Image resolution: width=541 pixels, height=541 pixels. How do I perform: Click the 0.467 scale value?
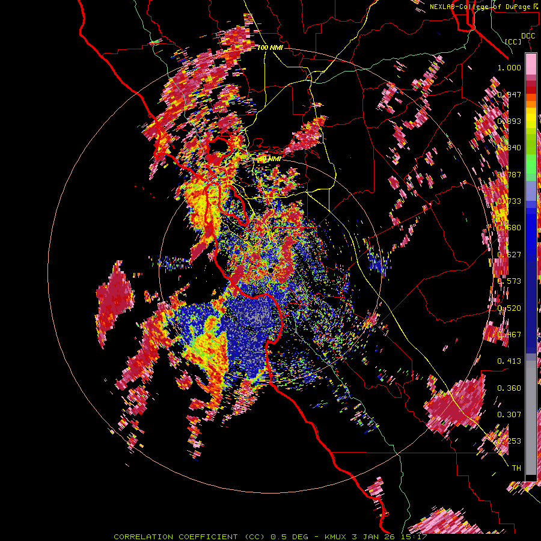pyautogui.click(x=509, y=335)
